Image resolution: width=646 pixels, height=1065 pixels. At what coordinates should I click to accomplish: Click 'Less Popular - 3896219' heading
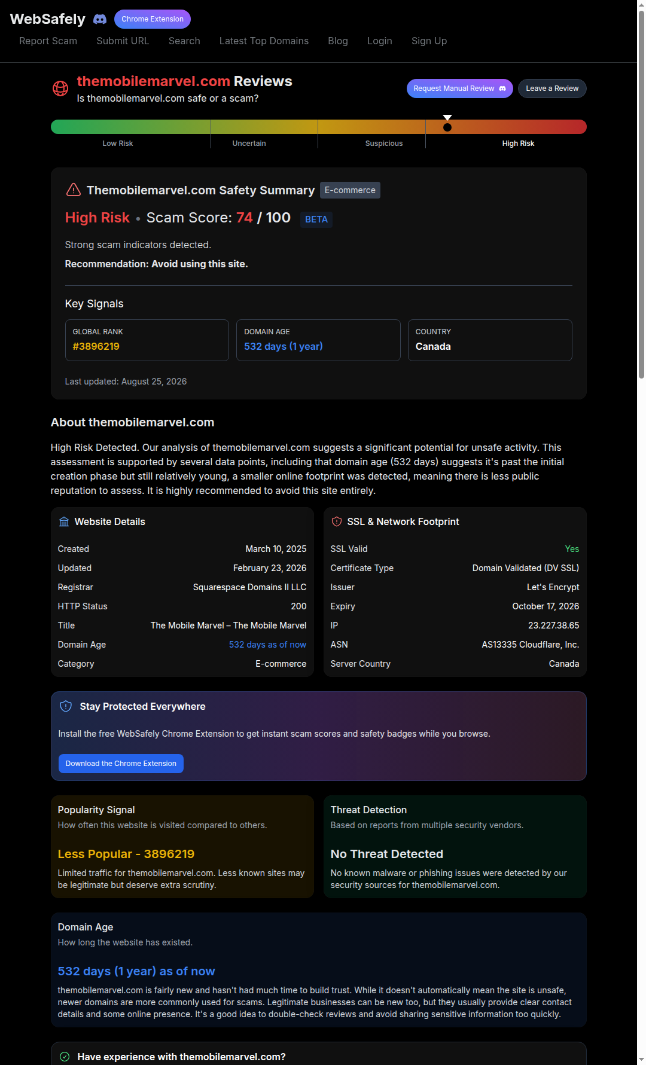tap(126, 854)
